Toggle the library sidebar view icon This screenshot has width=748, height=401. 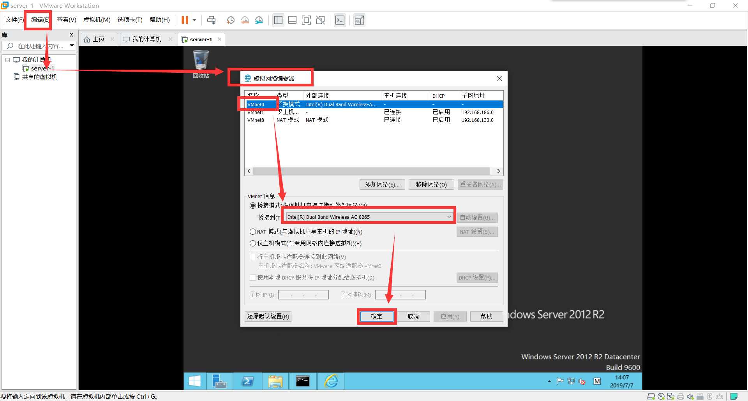278,20
